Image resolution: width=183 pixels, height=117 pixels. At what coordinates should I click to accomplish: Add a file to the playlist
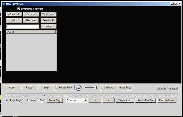tap(14, 20)
